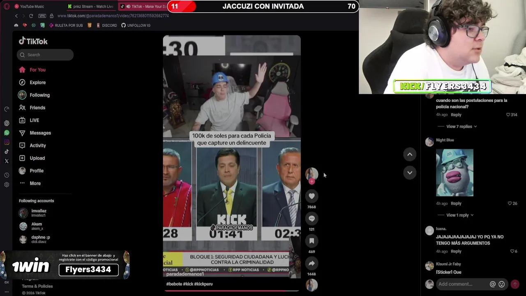Click the padlock site info icon
526x296 pixels.
coord(51,16)
